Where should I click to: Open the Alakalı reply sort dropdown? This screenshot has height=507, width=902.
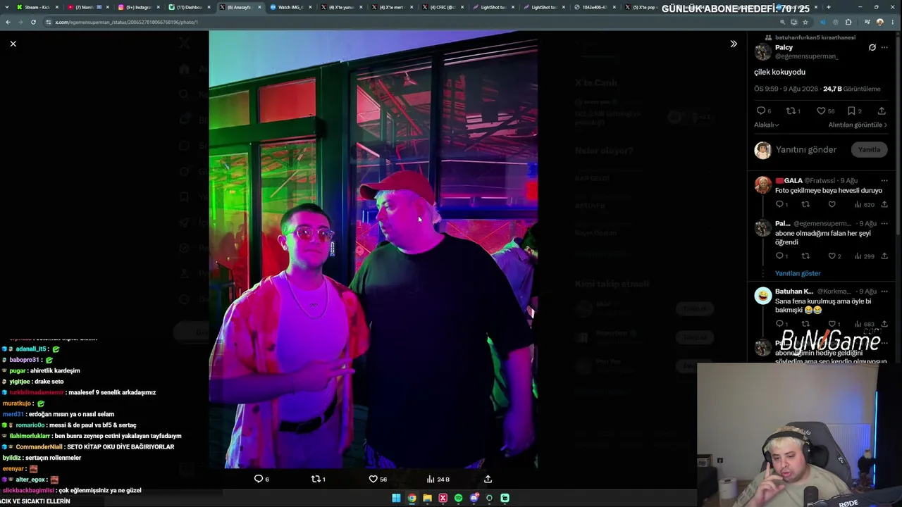pyautogui.click(x=767, y=125)
